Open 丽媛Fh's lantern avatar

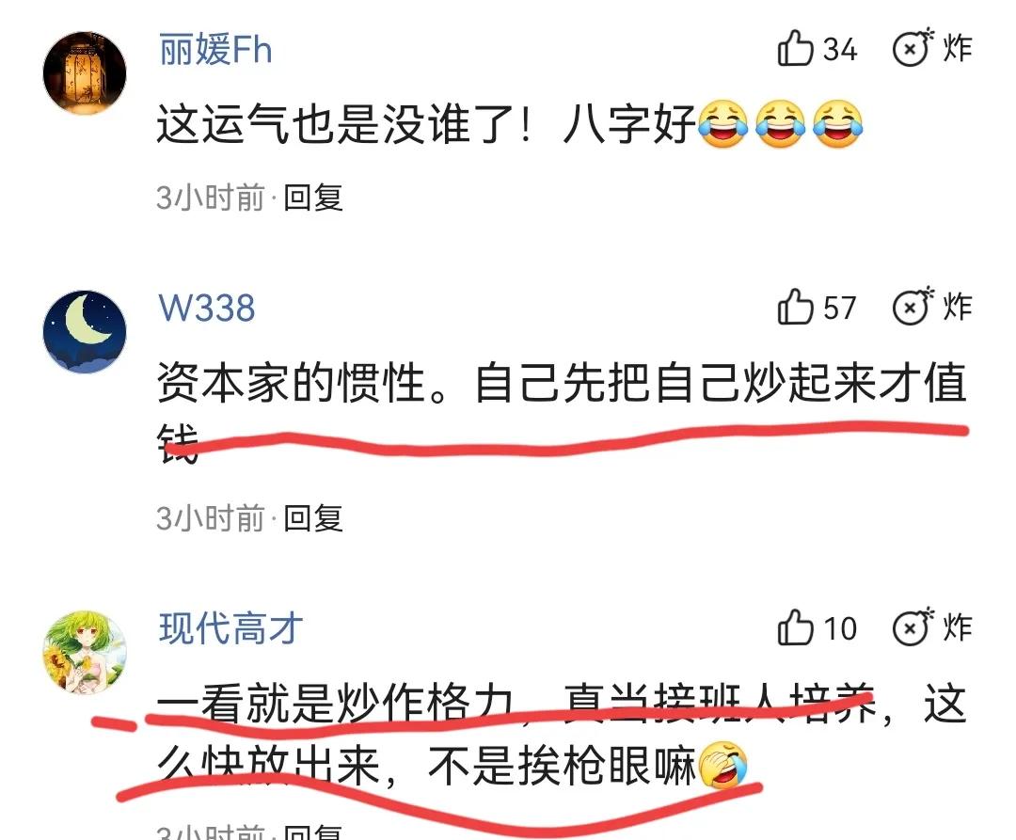[x=85, y=72]
